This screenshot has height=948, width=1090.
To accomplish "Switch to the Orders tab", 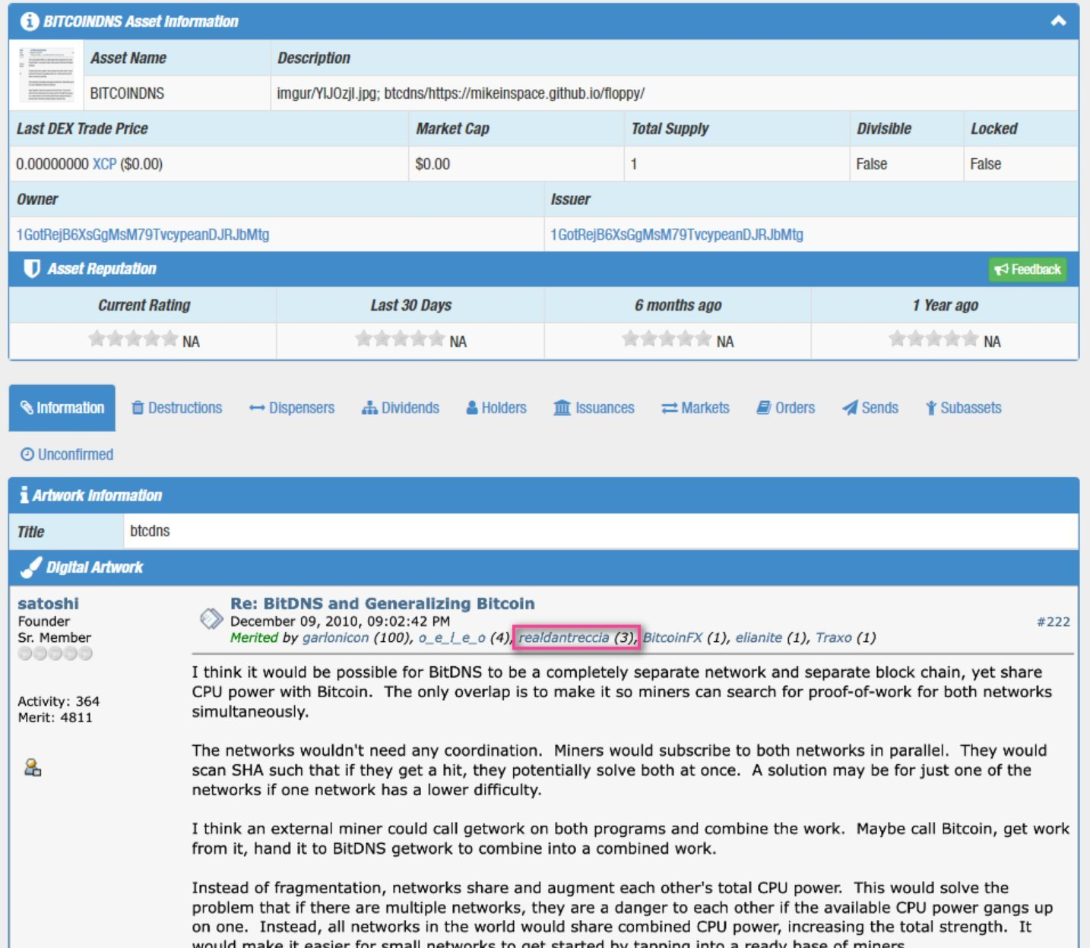I will pos(786,408).
